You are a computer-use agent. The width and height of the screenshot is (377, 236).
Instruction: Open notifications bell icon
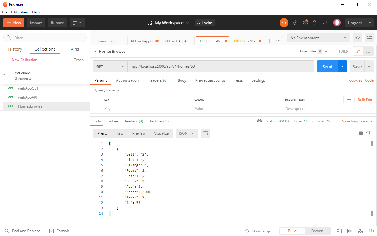point(314,23)
